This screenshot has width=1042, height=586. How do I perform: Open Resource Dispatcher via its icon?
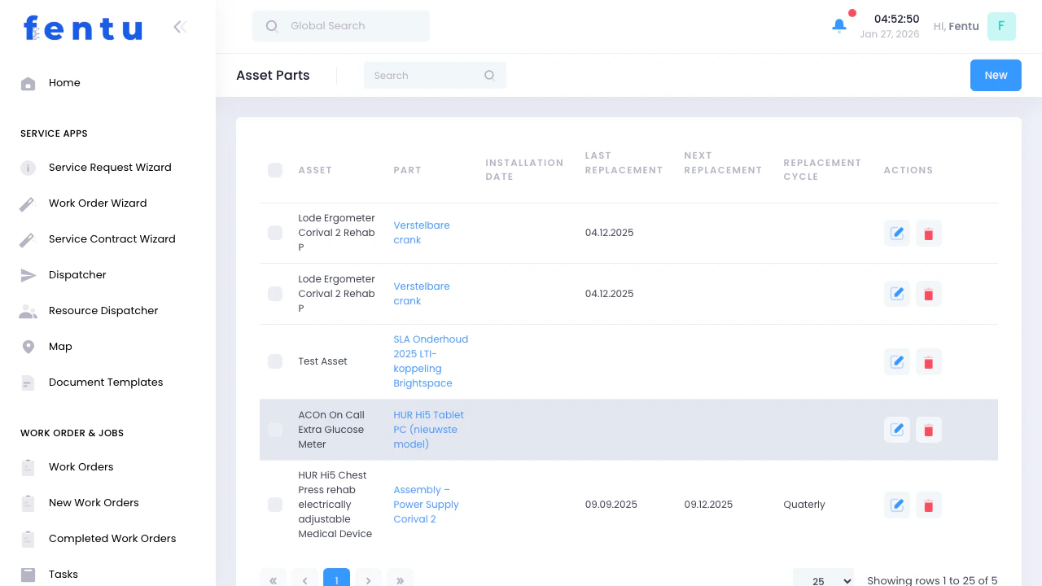click(x=28, y=310)
